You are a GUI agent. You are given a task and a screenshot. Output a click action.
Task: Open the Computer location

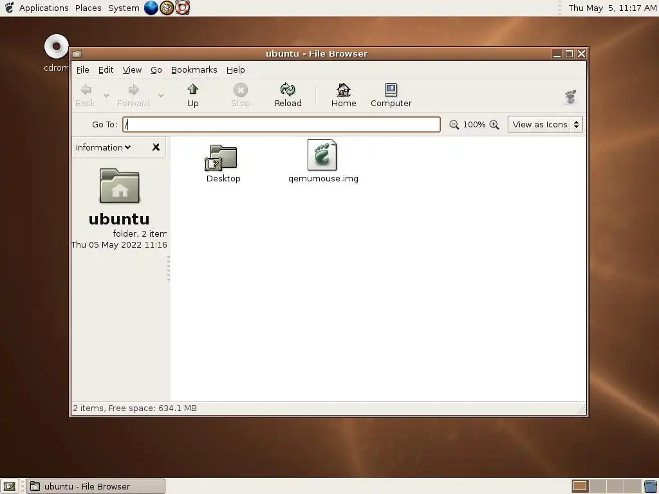point(391,96)
